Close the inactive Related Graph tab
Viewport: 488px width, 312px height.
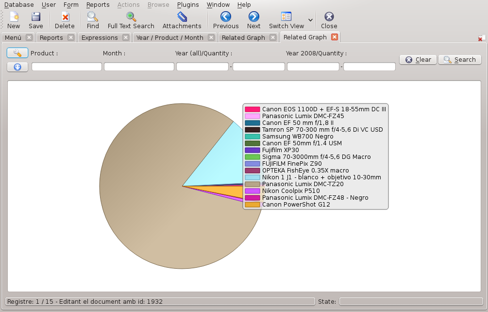273,37
